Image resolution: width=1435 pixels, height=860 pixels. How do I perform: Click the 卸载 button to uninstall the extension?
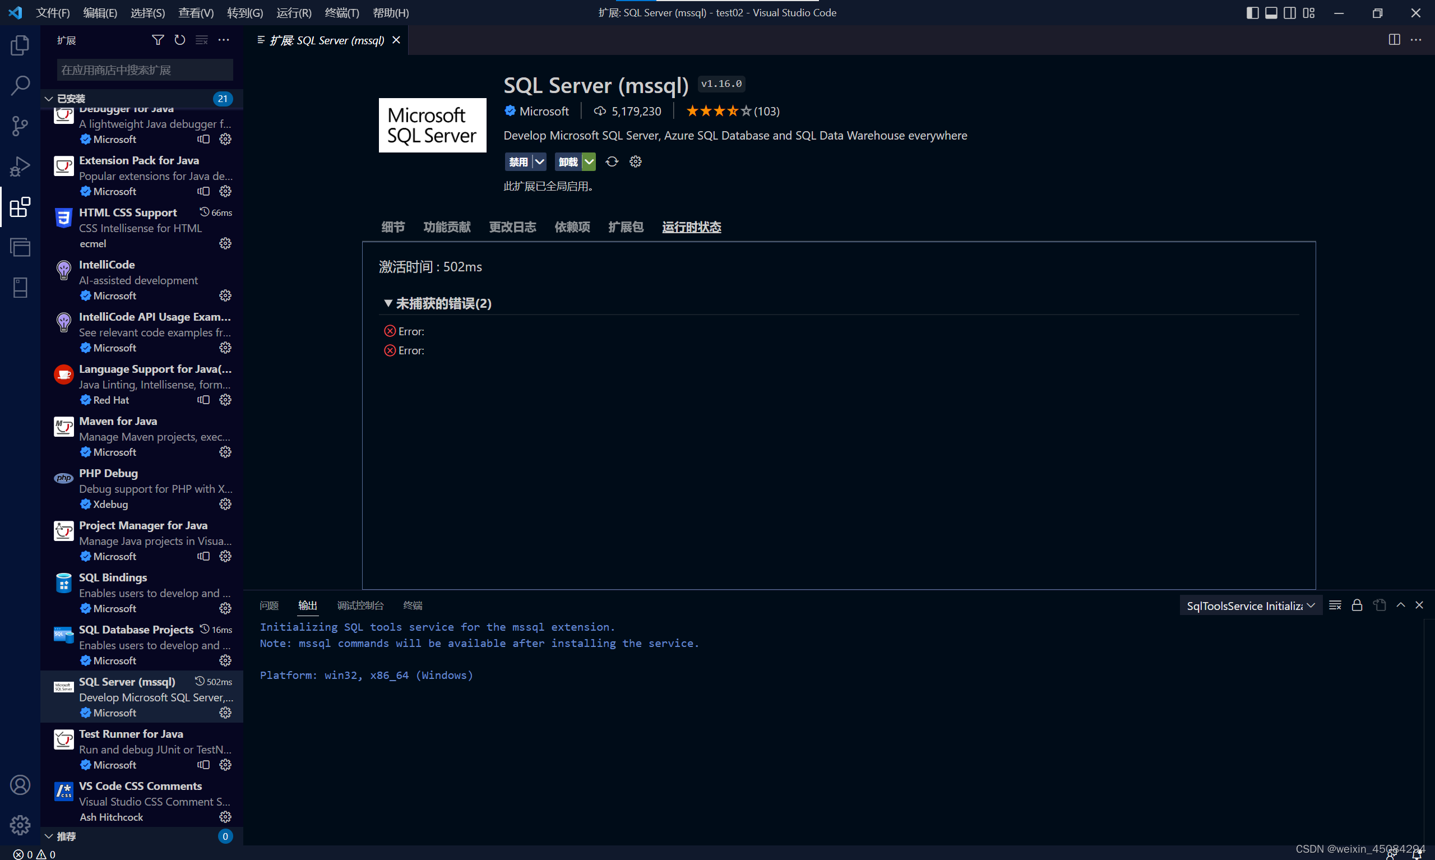569,161
